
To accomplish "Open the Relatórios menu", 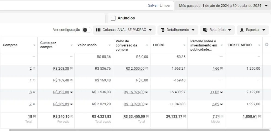I will tap(217, 30).
